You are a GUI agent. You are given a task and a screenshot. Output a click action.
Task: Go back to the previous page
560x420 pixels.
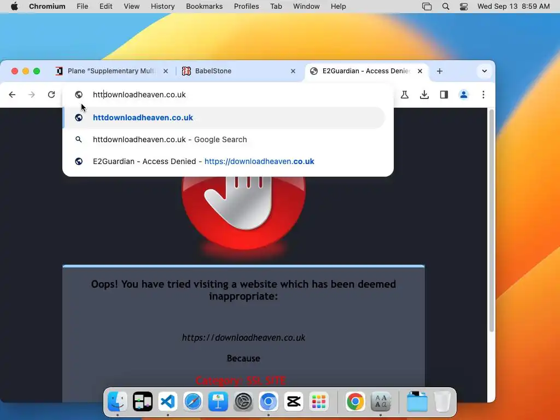click(12, 95)
